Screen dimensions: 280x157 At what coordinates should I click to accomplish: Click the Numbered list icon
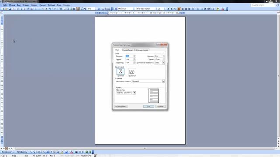(198, 9)
